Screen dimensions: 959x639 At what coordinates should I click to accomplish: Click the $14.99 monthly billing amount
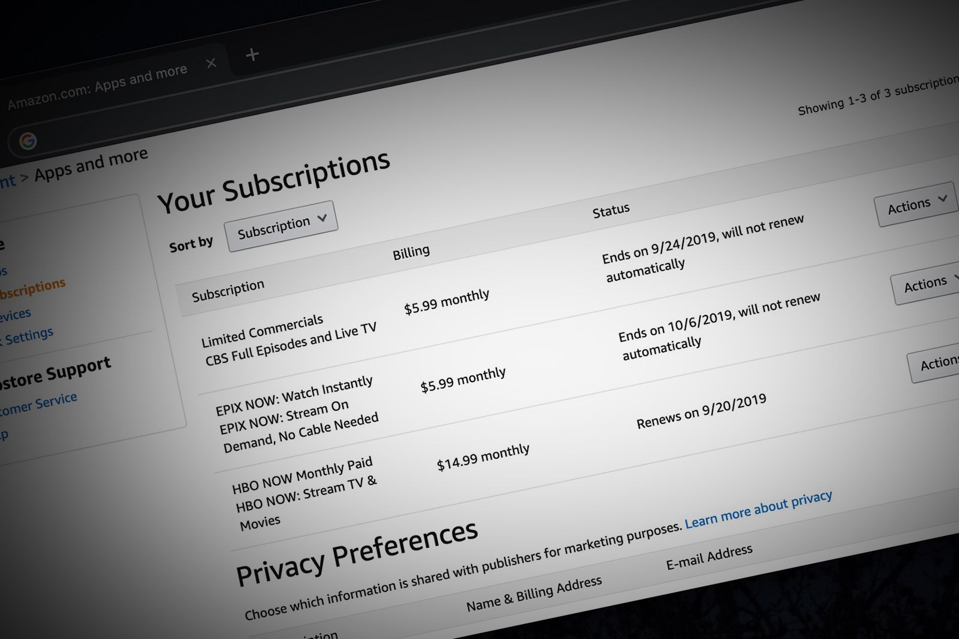(x=483, y=457)
